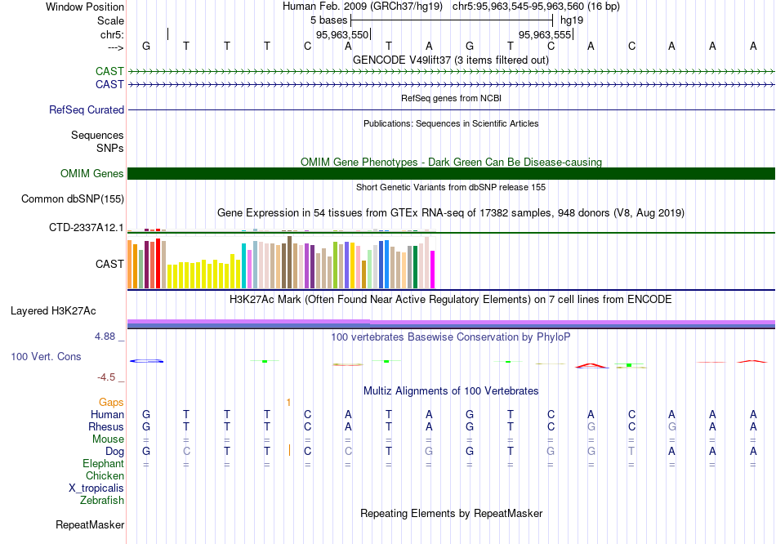The height and width of the screenshot is (544, 776).
Task: Click the Rhesus alignment row label
Action: (106, 426)
